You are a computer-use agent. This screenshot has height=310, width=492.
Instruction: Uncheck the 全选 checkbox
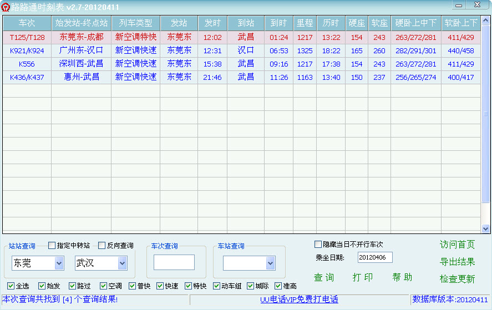tap(11, 286)
